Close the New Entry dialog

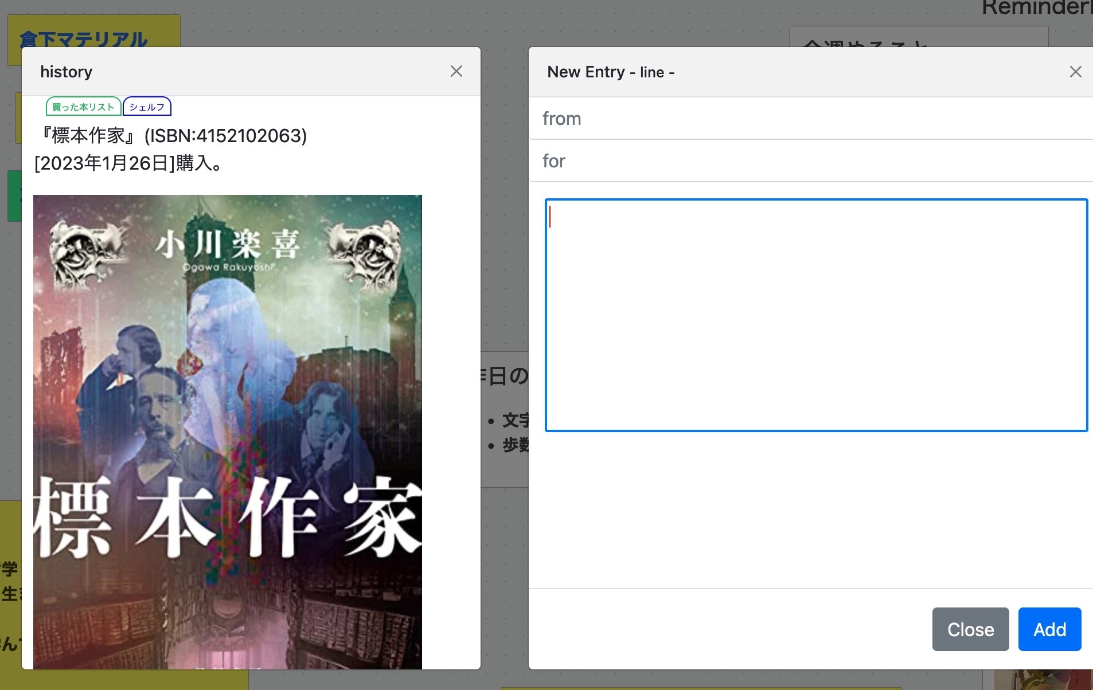[x=1075, y=72]
